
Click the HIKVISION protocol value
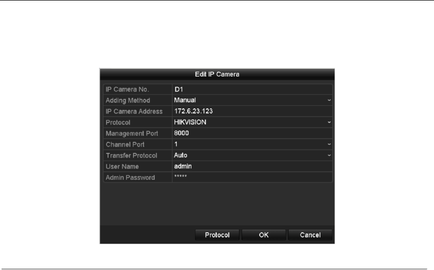tap(190, 122)
